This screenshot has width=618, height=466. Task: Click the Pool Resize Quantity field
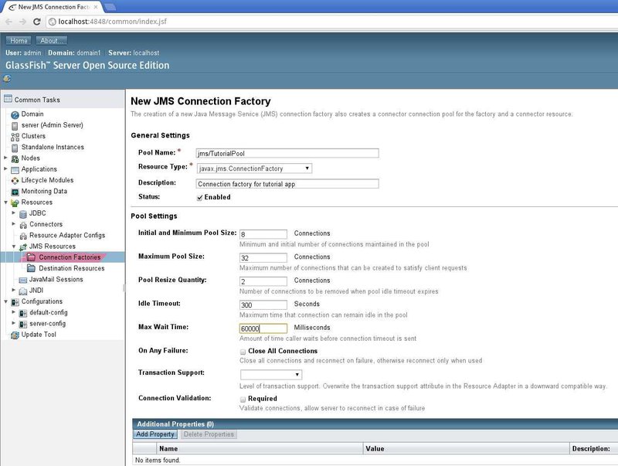263,281
